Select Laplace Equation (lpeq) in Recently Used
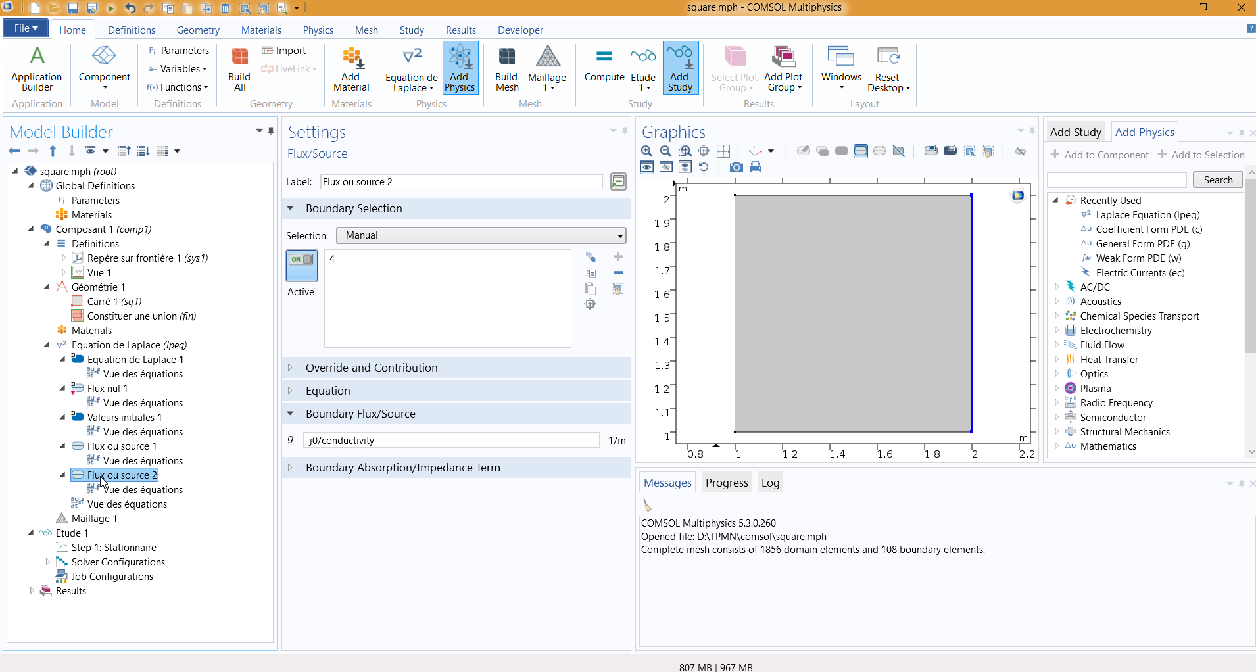The height and width of the screenshot is (672, 1256). (1147, 215)
